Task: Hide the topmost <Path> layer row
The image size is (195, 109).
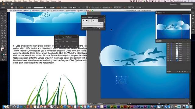Action: 168,44
